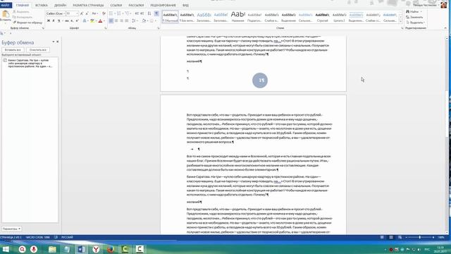Switch to the Вставка ribbon tab
The height and width of the screenshot is (254, 451).
[x=42, y=6]
